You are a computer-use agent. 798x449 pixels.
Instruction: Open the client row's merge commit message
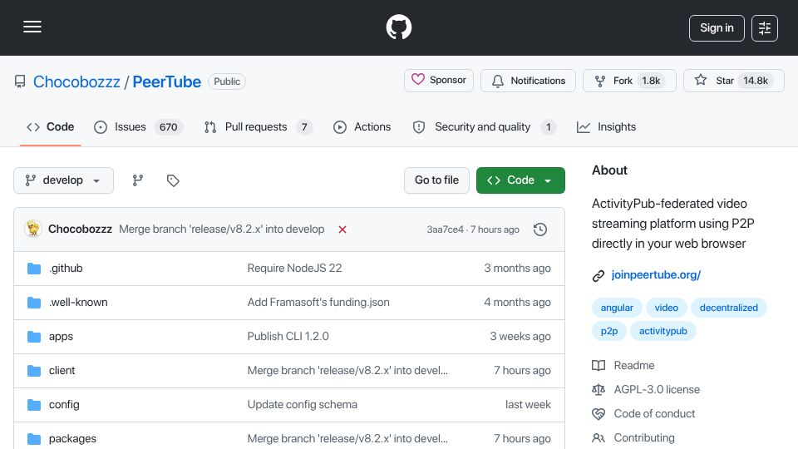point(347,371)
